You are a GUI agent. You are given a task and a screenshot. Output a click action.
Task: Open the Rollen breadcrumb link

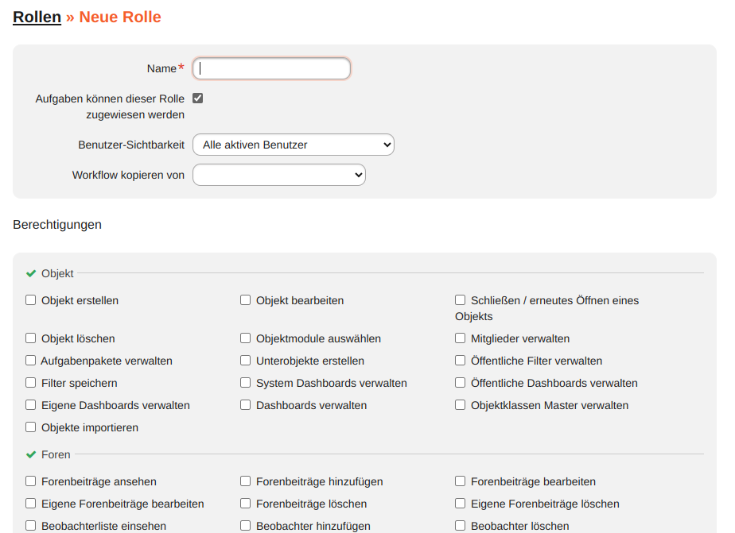click(36, 16)
